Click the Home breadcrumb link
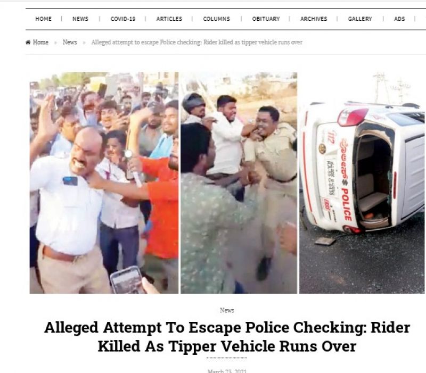 pos(40,43)
